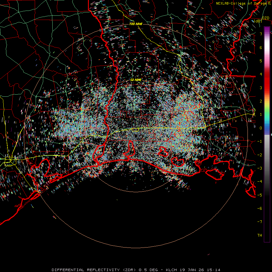This screenshot has height=272, width=272.
Task: Click the -6 value on color scale
Action: pos(260,209)
